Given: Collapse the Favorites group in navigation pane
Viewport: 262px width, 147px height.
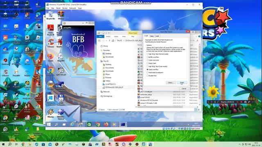Looking at the screenshot, I should 105,50.
